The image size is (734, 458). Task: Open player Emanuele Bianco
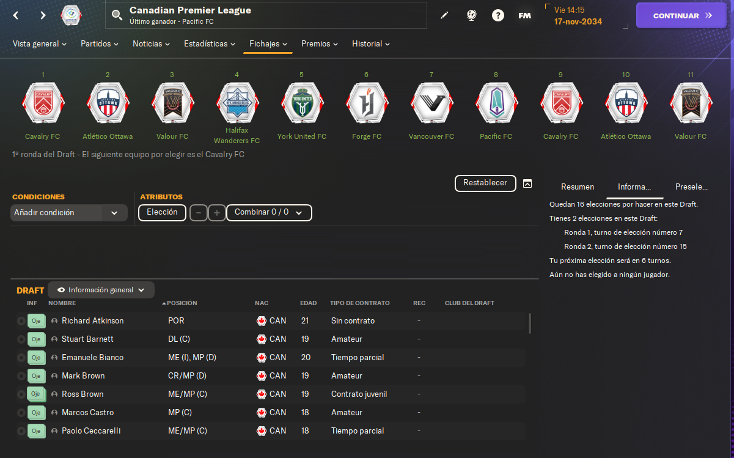click(x=92, y=357)
